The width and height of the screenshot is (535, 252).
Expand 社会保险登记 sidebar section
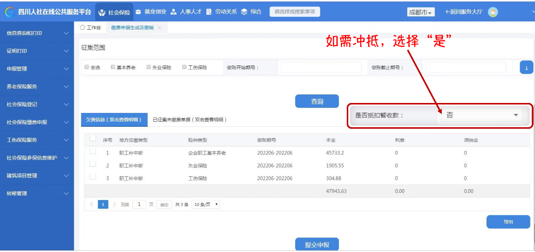37,104
